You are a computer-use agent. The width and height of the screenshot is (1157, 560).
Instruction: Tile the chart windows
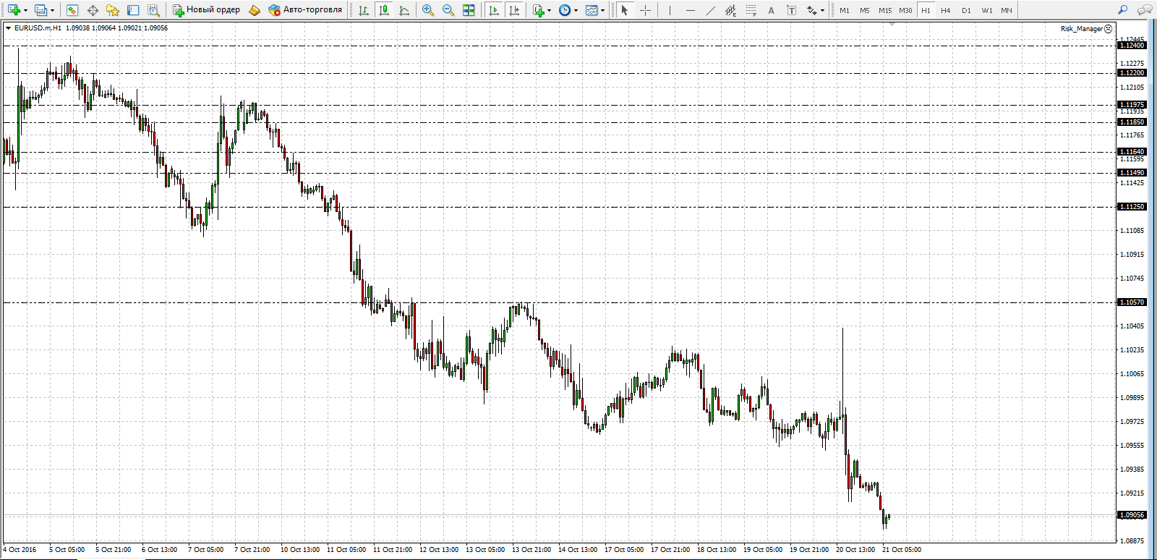(x=469, y=10)
